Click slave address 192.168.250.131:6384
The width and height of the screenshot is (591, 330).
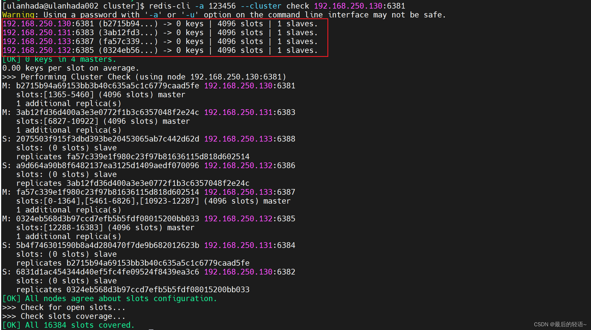250,245
